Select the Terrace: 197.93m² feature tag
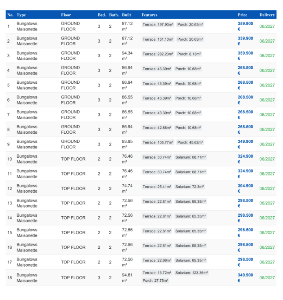This screenshot has width=283, height=300. coord(158,24)
